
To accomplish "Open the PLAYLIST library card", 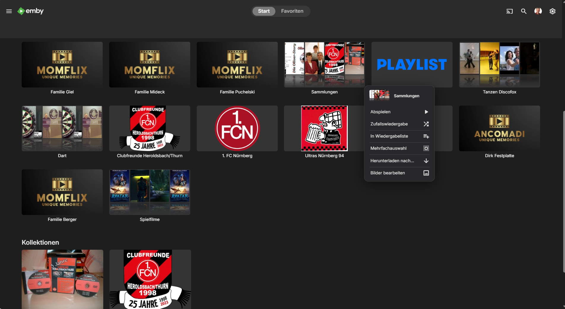I will (412, 64).
